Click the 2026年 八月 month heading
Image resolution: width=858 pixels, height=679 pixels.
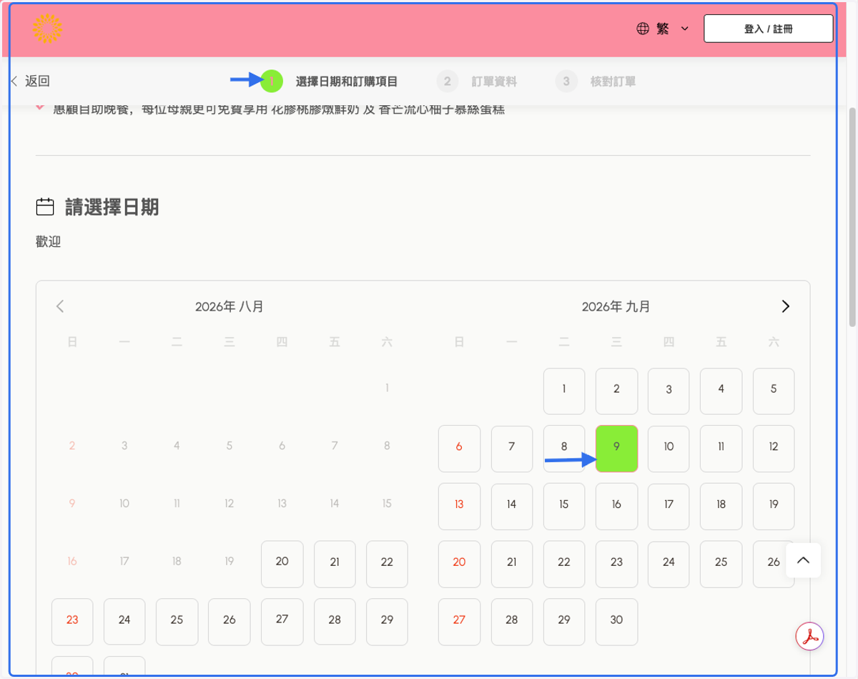229,306
